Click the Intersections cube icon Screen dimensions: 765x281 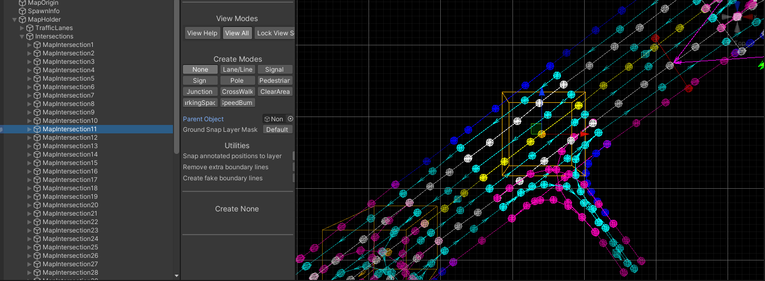point(30,36)
